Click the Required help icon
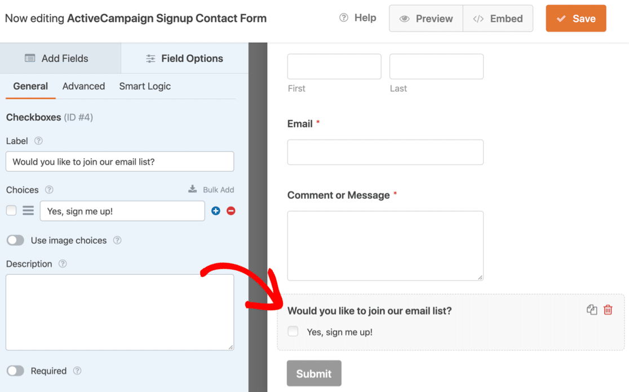 pyautogui.click(x=77, y=371)
